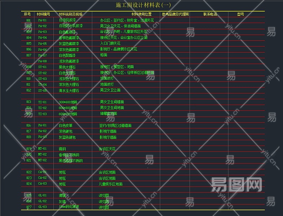Click location 影视厅、品牌展示区天花
This screenshot has width=283, height=216.
(x=118, y=49)
